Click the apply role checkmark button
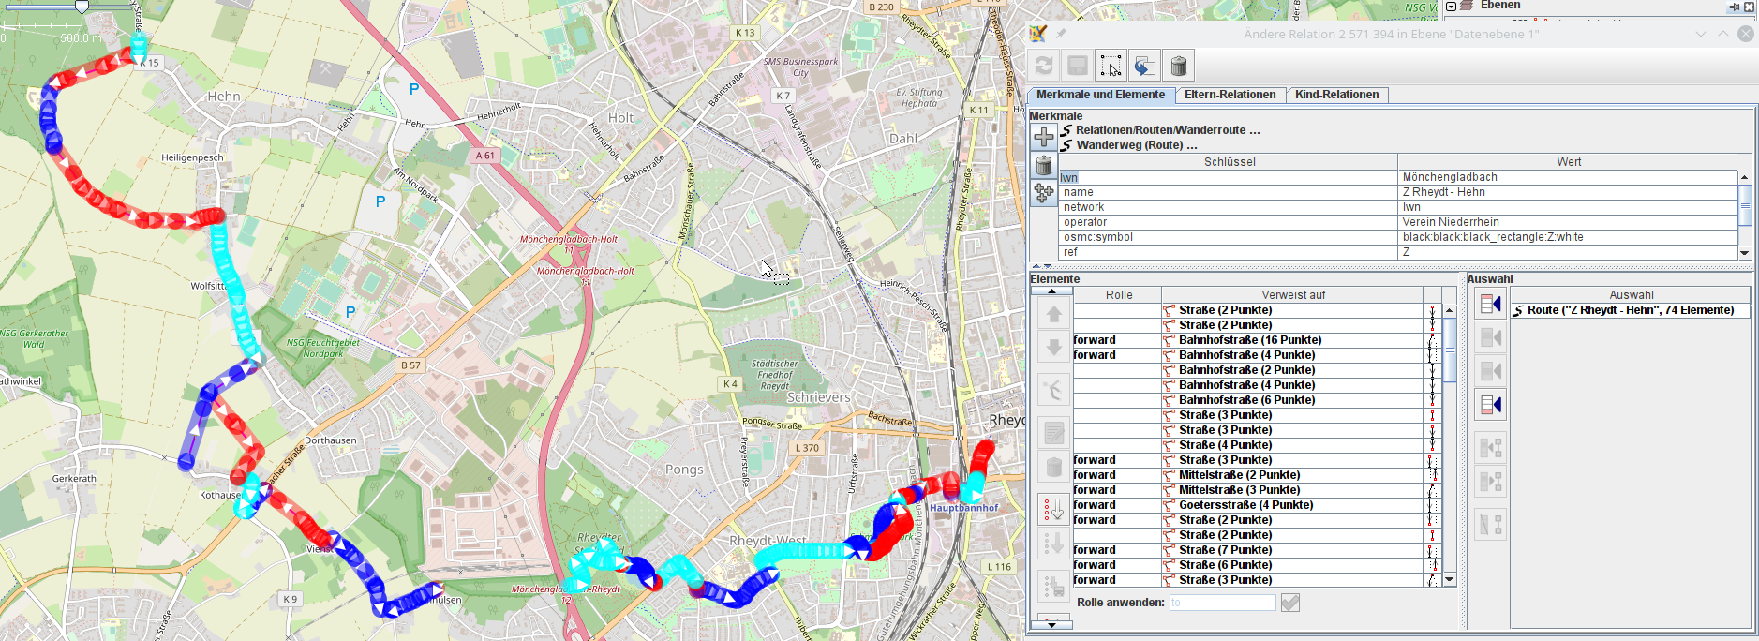1759x641 pixels. click(x=1290, y=603)
